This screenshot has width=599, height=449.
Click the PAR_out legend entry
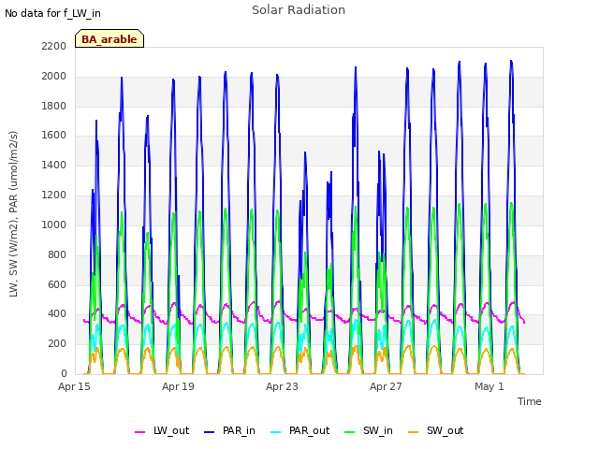coord(299,431)
